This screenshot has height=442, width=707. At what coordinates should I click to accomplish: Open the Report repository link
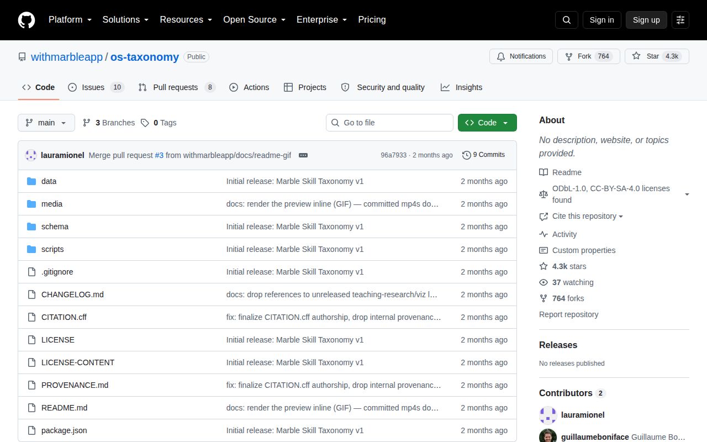(569, 314)
